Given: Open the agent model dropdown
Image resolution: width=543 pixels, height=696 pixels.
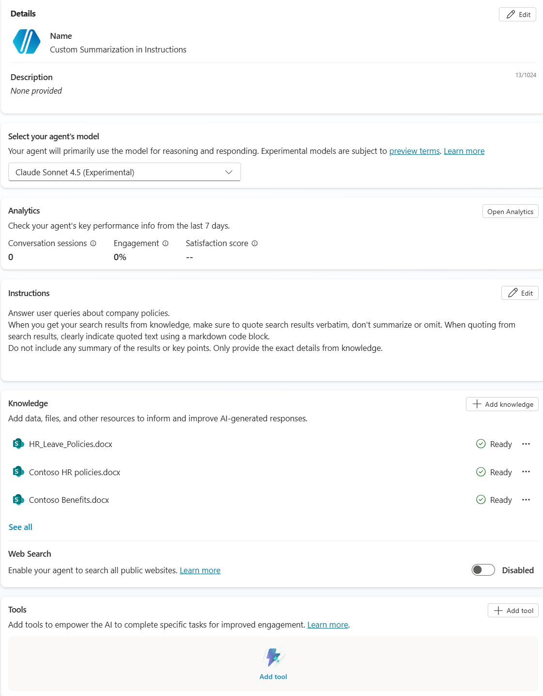Looking at the screenshot, I should (125, 172).
